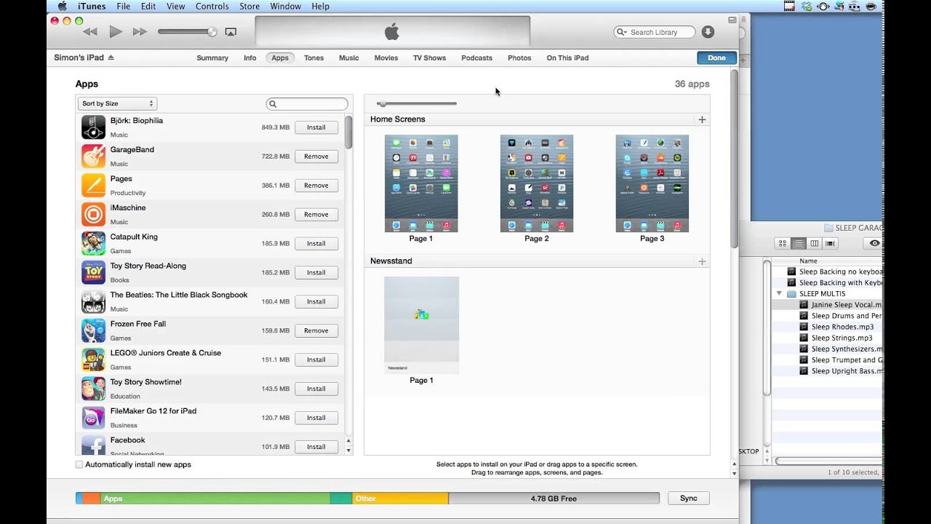
Task: Click the yellow Other storage segment
Action: (400, 499)
